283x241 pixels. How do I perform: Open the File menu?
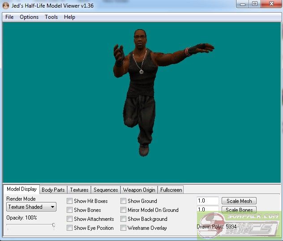9,17
